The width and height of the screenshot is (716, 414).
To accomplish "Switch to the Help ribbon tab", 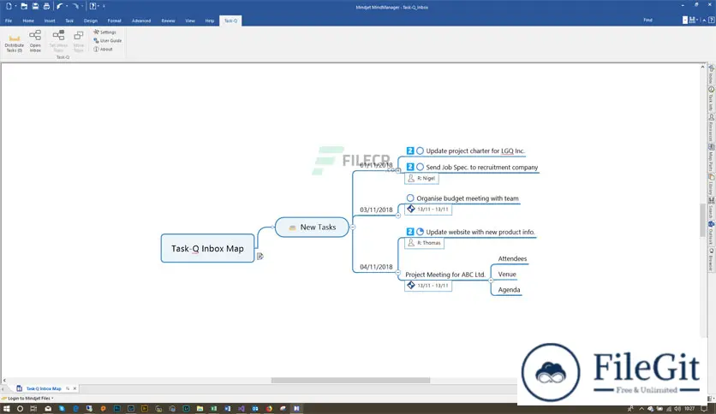I will click(x=210, y=21).
